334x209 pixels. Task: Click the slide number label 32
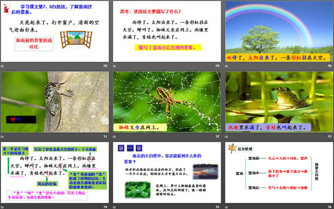[217, 136]
